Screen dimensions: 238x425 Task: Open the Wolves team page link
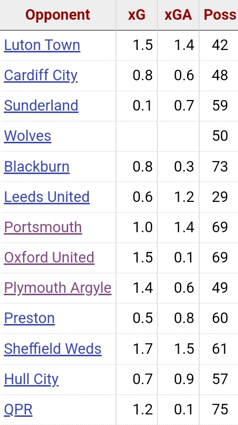click(27, 136)
